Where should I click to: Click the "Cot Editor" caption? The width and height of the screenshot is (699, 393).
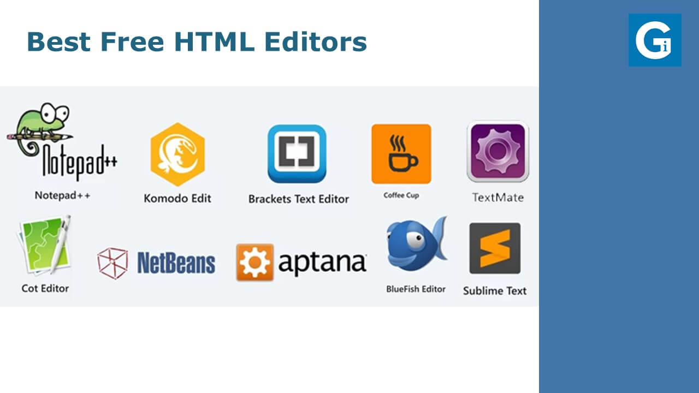[x=45, y=288]
